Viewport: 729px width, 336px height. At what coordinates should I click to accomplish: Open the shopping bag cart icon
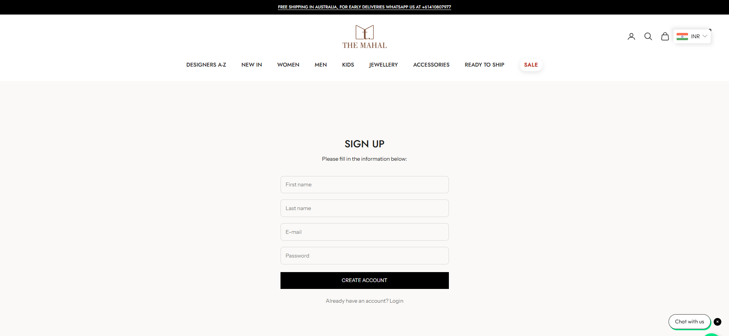(665, 36)
